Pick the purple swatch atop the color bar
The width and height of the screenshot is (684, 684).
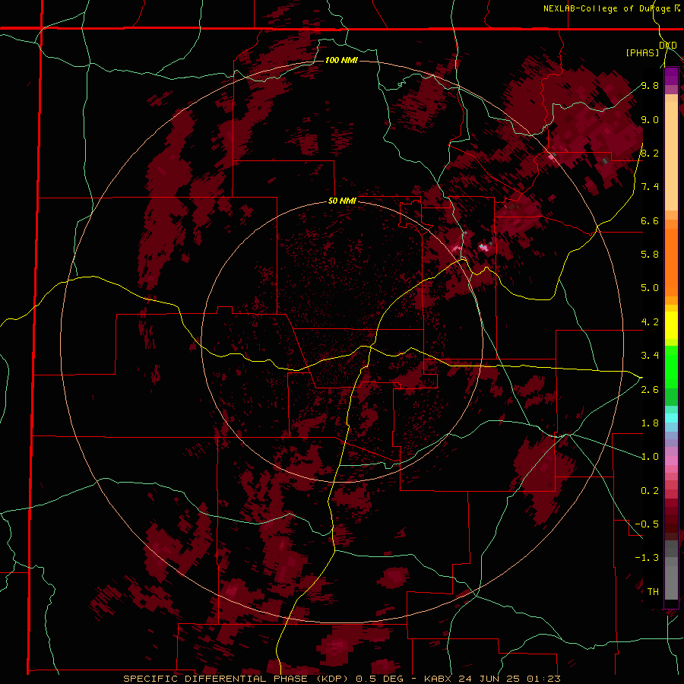pos(671,77)
